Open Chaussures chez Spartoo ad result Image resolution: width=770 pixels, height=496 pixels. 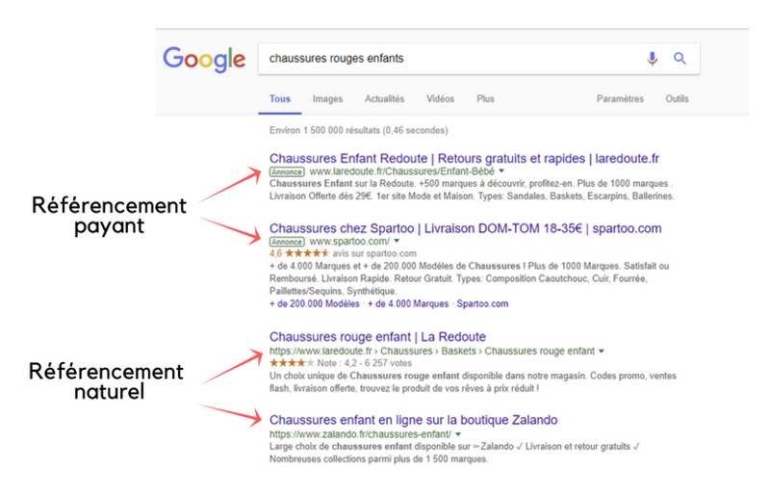coord(465,228)
